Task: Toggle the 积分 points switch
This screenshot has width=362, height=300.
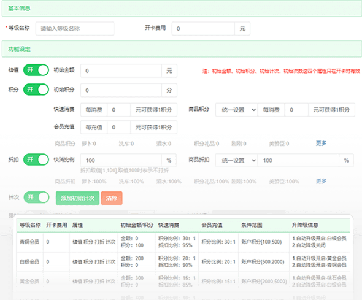Action: click(x=36, y=90)
